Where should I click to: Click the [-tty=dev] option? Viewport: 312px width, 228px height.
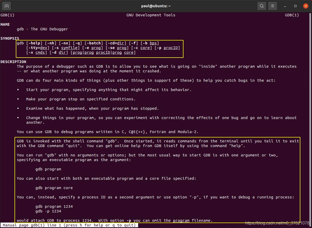[x=38, y=48]
